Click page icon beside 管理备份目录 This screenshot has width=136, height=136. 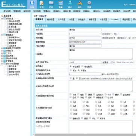pyautogui.click(x=8, y=72)
